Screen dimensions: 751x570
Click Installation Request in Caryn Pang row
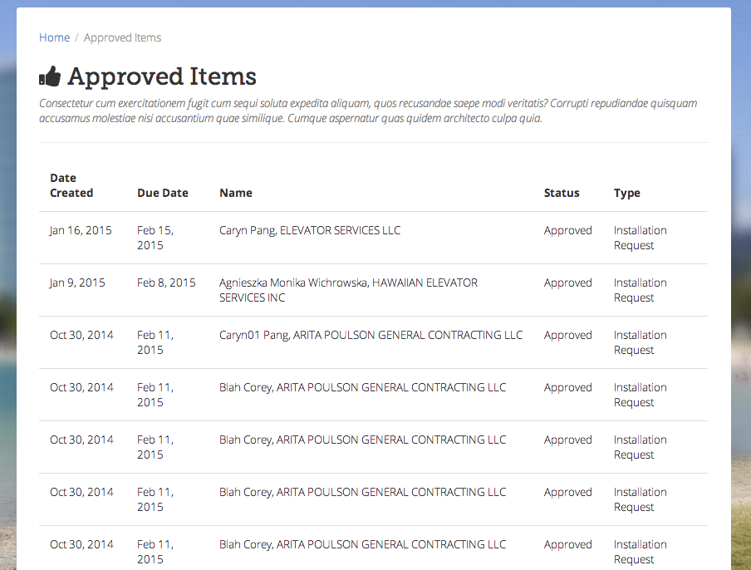tap(640, 238)
